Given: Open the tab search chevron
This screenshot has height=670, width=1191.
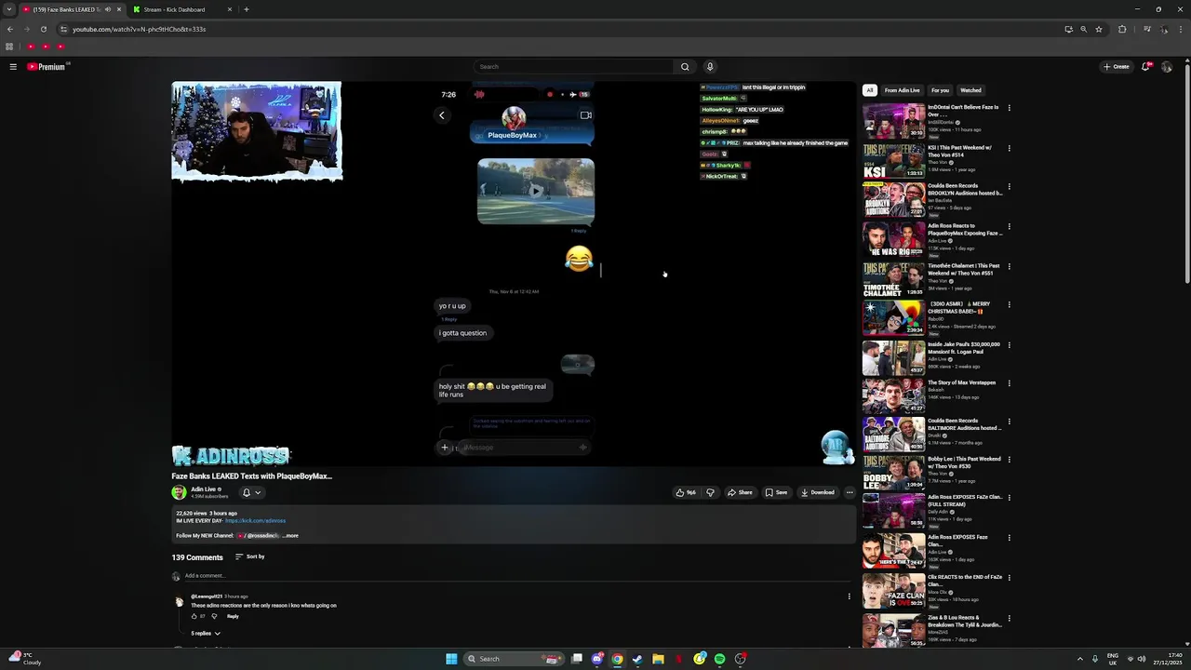Looking at the screenshot, I should pos(9,9).
